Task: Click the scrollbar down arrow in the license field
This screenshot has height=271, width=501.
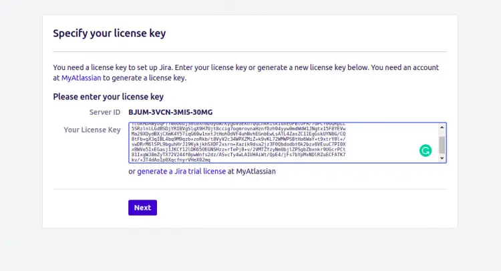Action: point(442,159)
